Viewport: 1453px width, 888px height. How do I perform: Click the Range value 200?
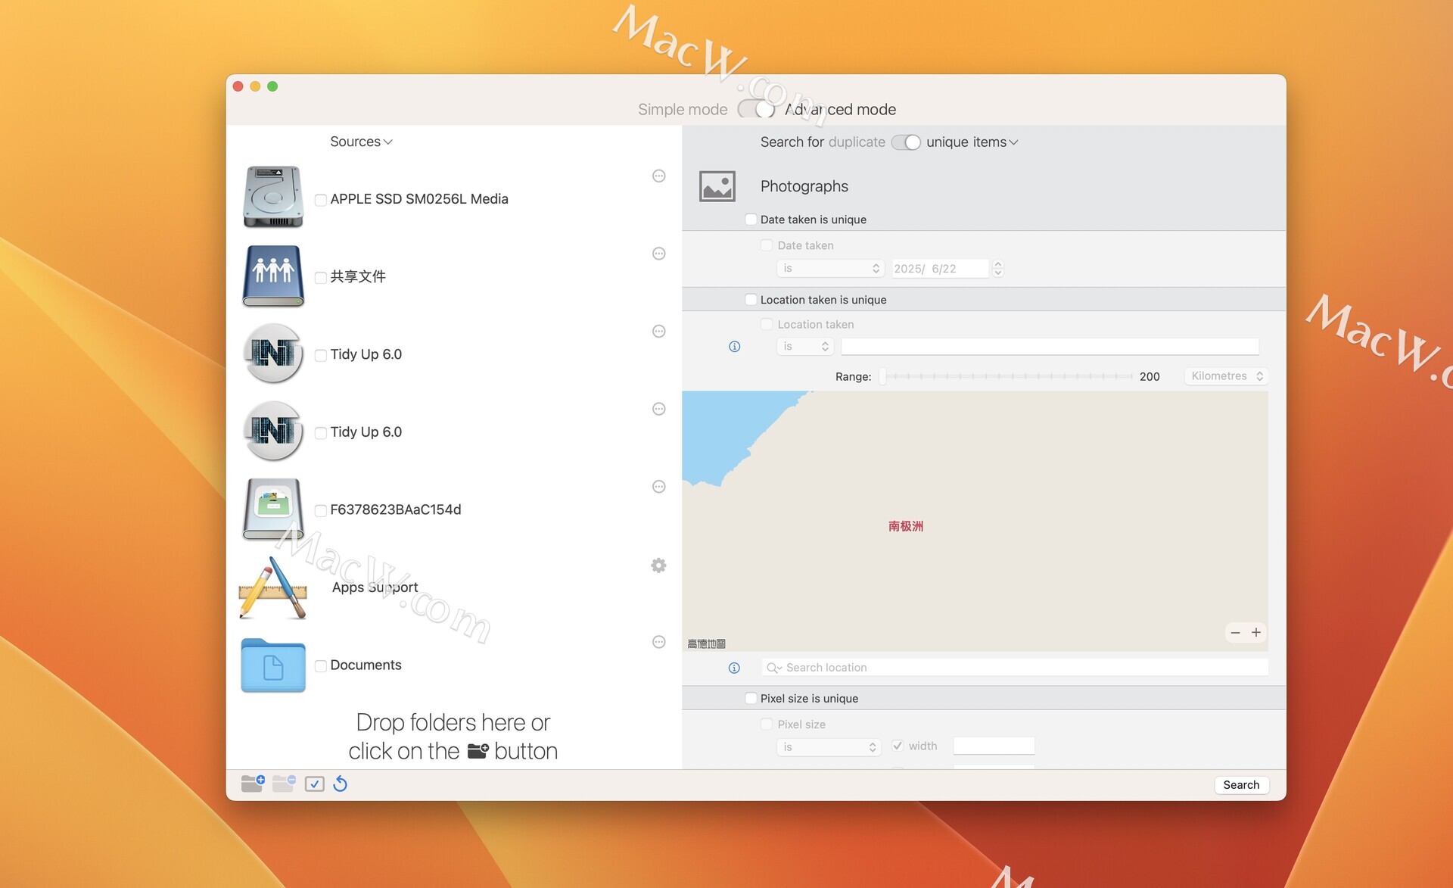click(1150, 376)
